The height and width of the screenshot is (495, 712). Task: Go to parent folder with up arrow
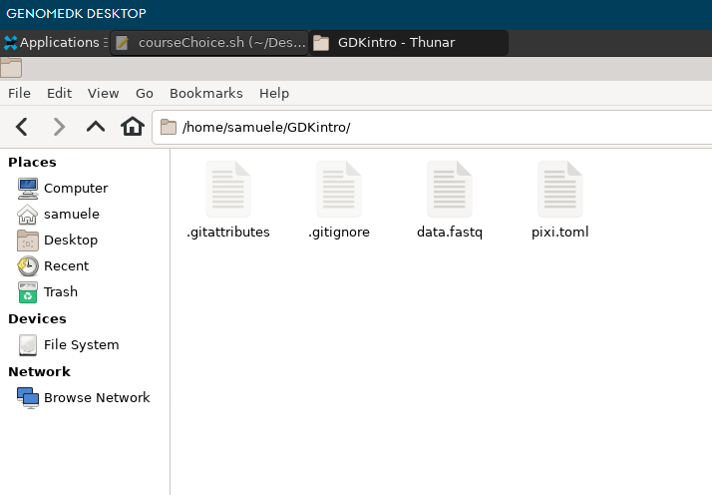coord(96,127)
